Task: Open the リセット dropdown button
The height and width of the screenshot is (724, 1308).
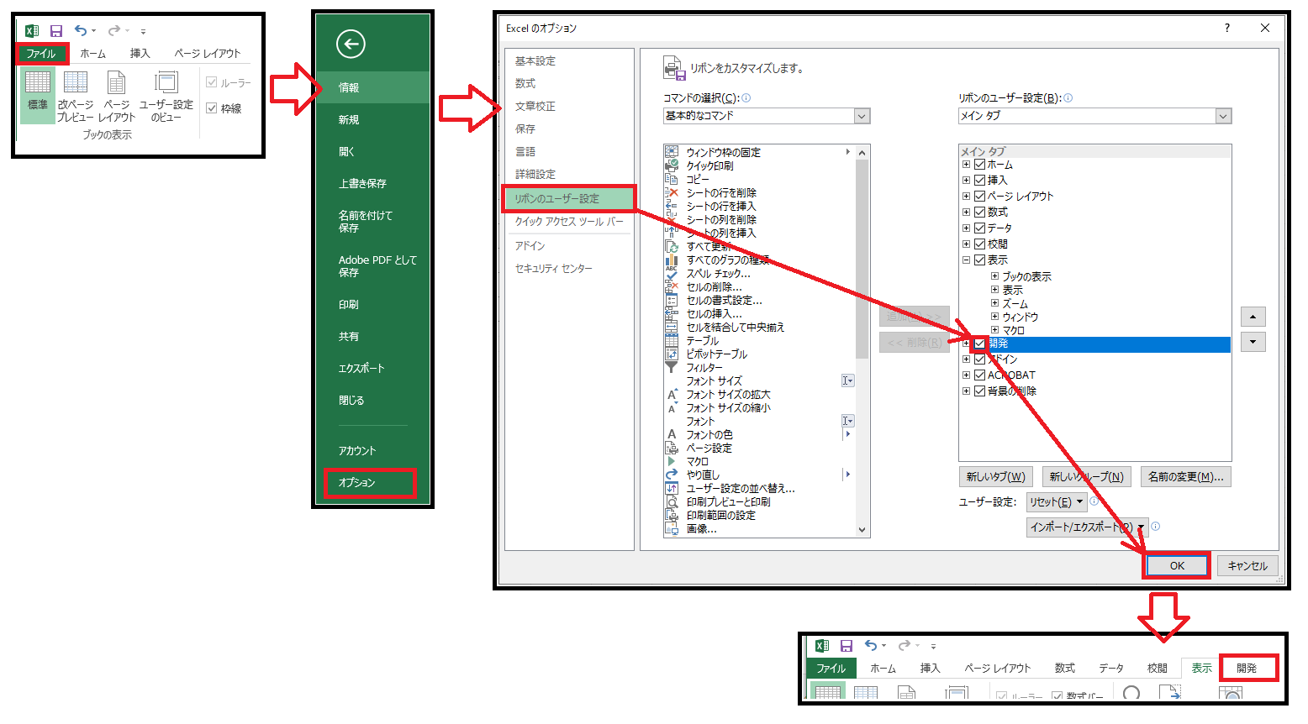Action: coord(1057,502)
